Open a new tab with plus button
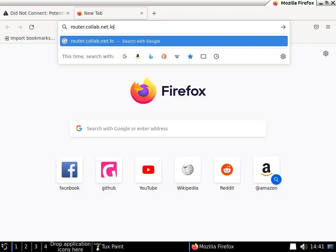Image resolution: width=336 pixels, height=252 pixels. 154,13
